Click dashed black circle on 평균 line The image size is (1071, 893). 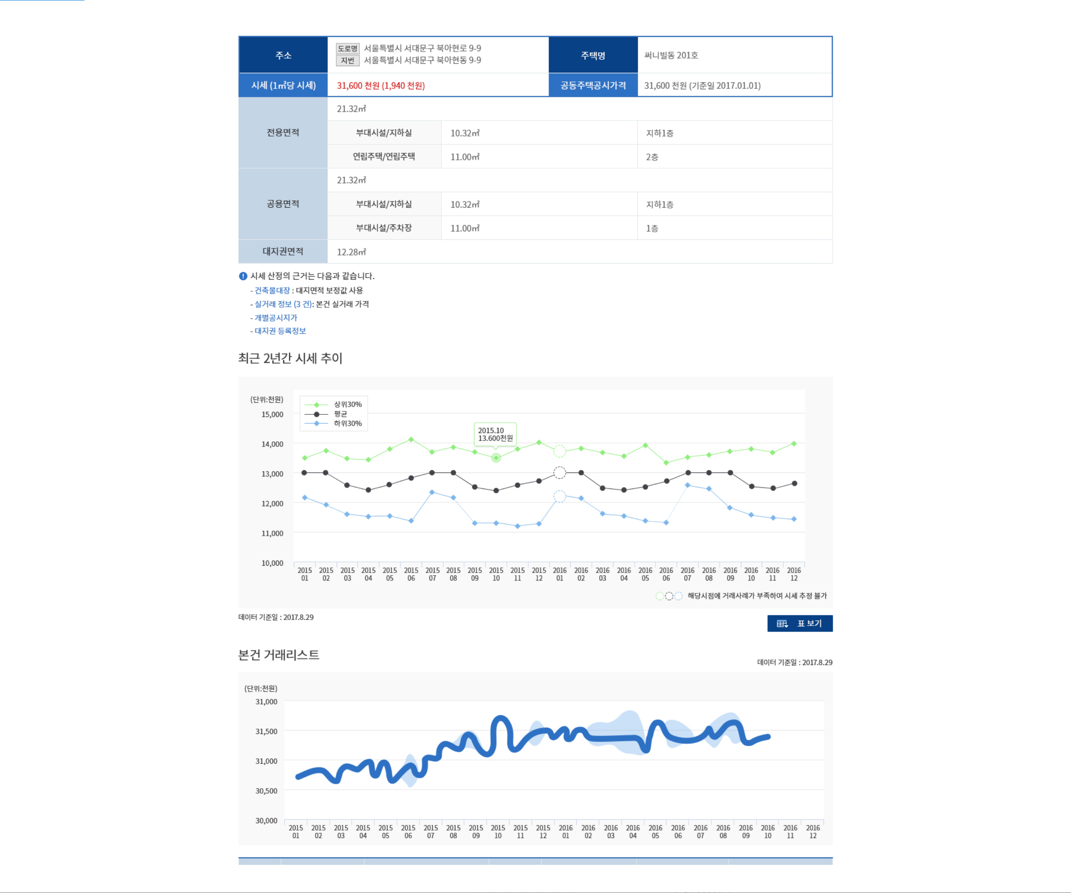(x=559, y=473)
